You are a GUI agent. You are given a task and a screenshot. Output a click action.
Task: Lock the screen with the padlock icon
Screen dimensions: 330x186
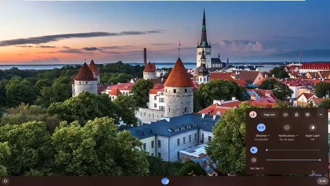coord(296,115)
